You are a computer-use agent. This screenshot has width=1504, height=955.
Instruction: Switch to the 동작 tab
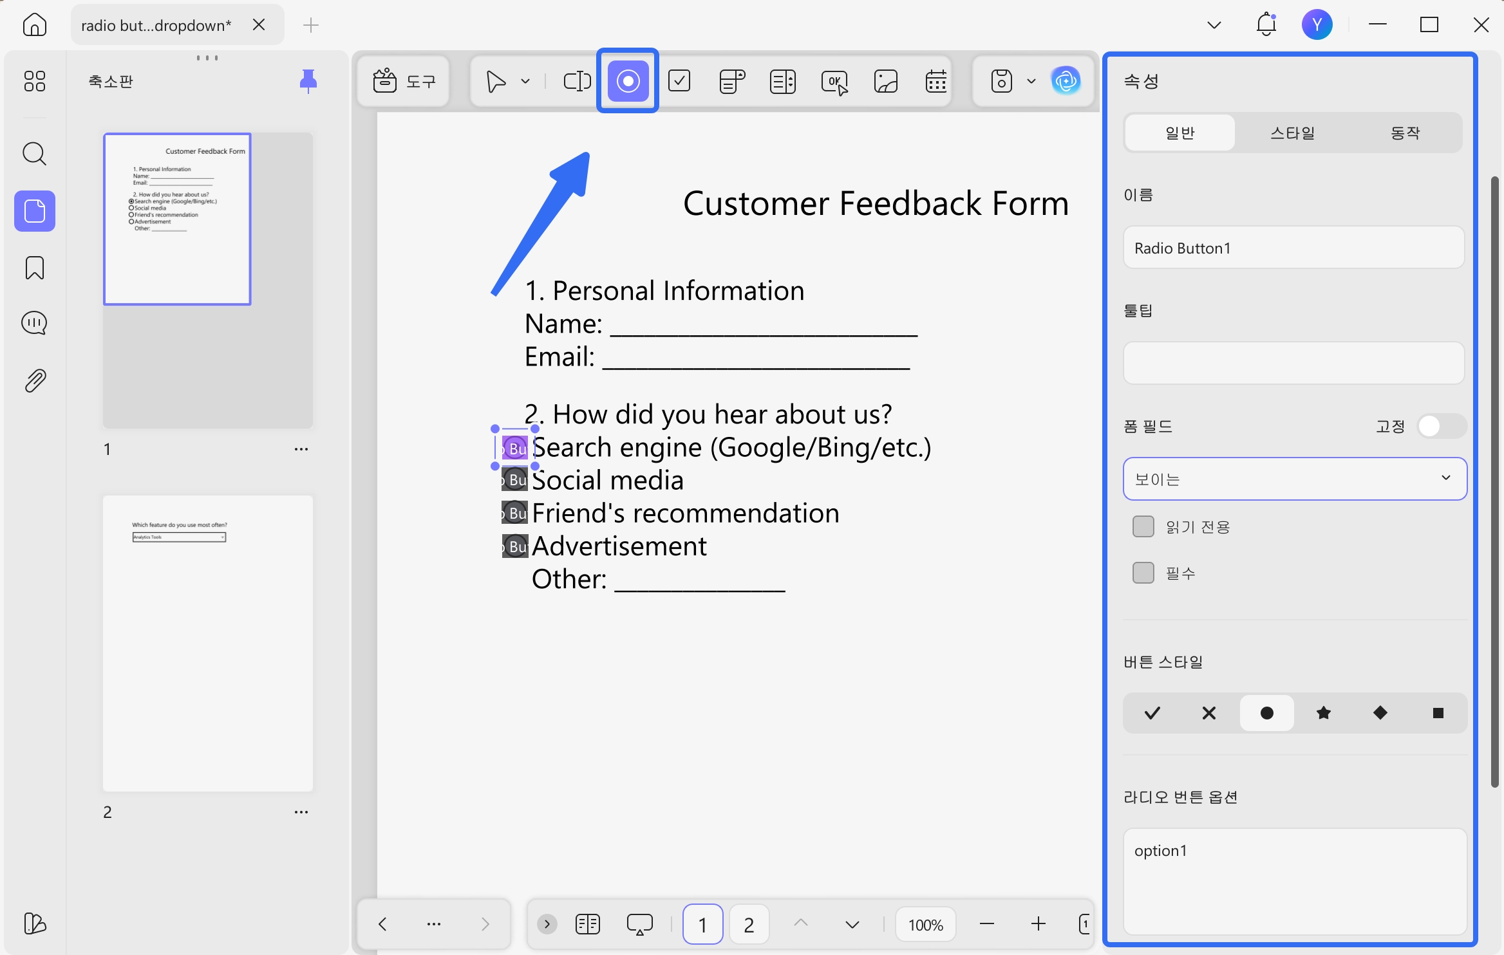coord(1405,133)
